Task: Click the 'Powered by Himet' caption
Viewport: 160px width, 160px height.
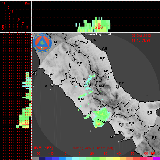Action: coord(97,34)
